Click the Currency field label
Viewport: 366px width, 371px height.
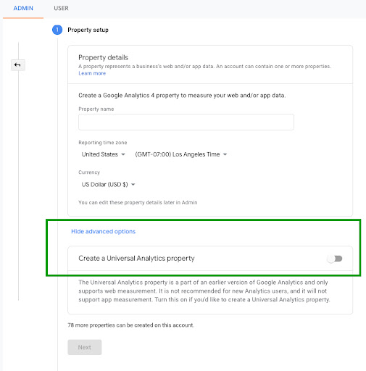tap(89, 172)
